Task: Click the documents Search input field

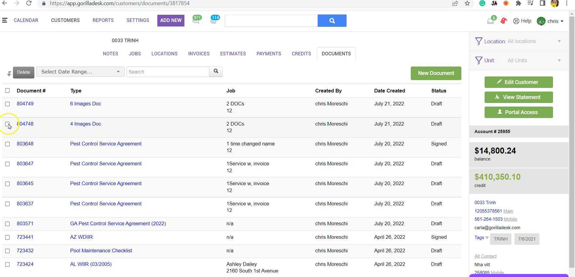Action: [x=168, y=72]
